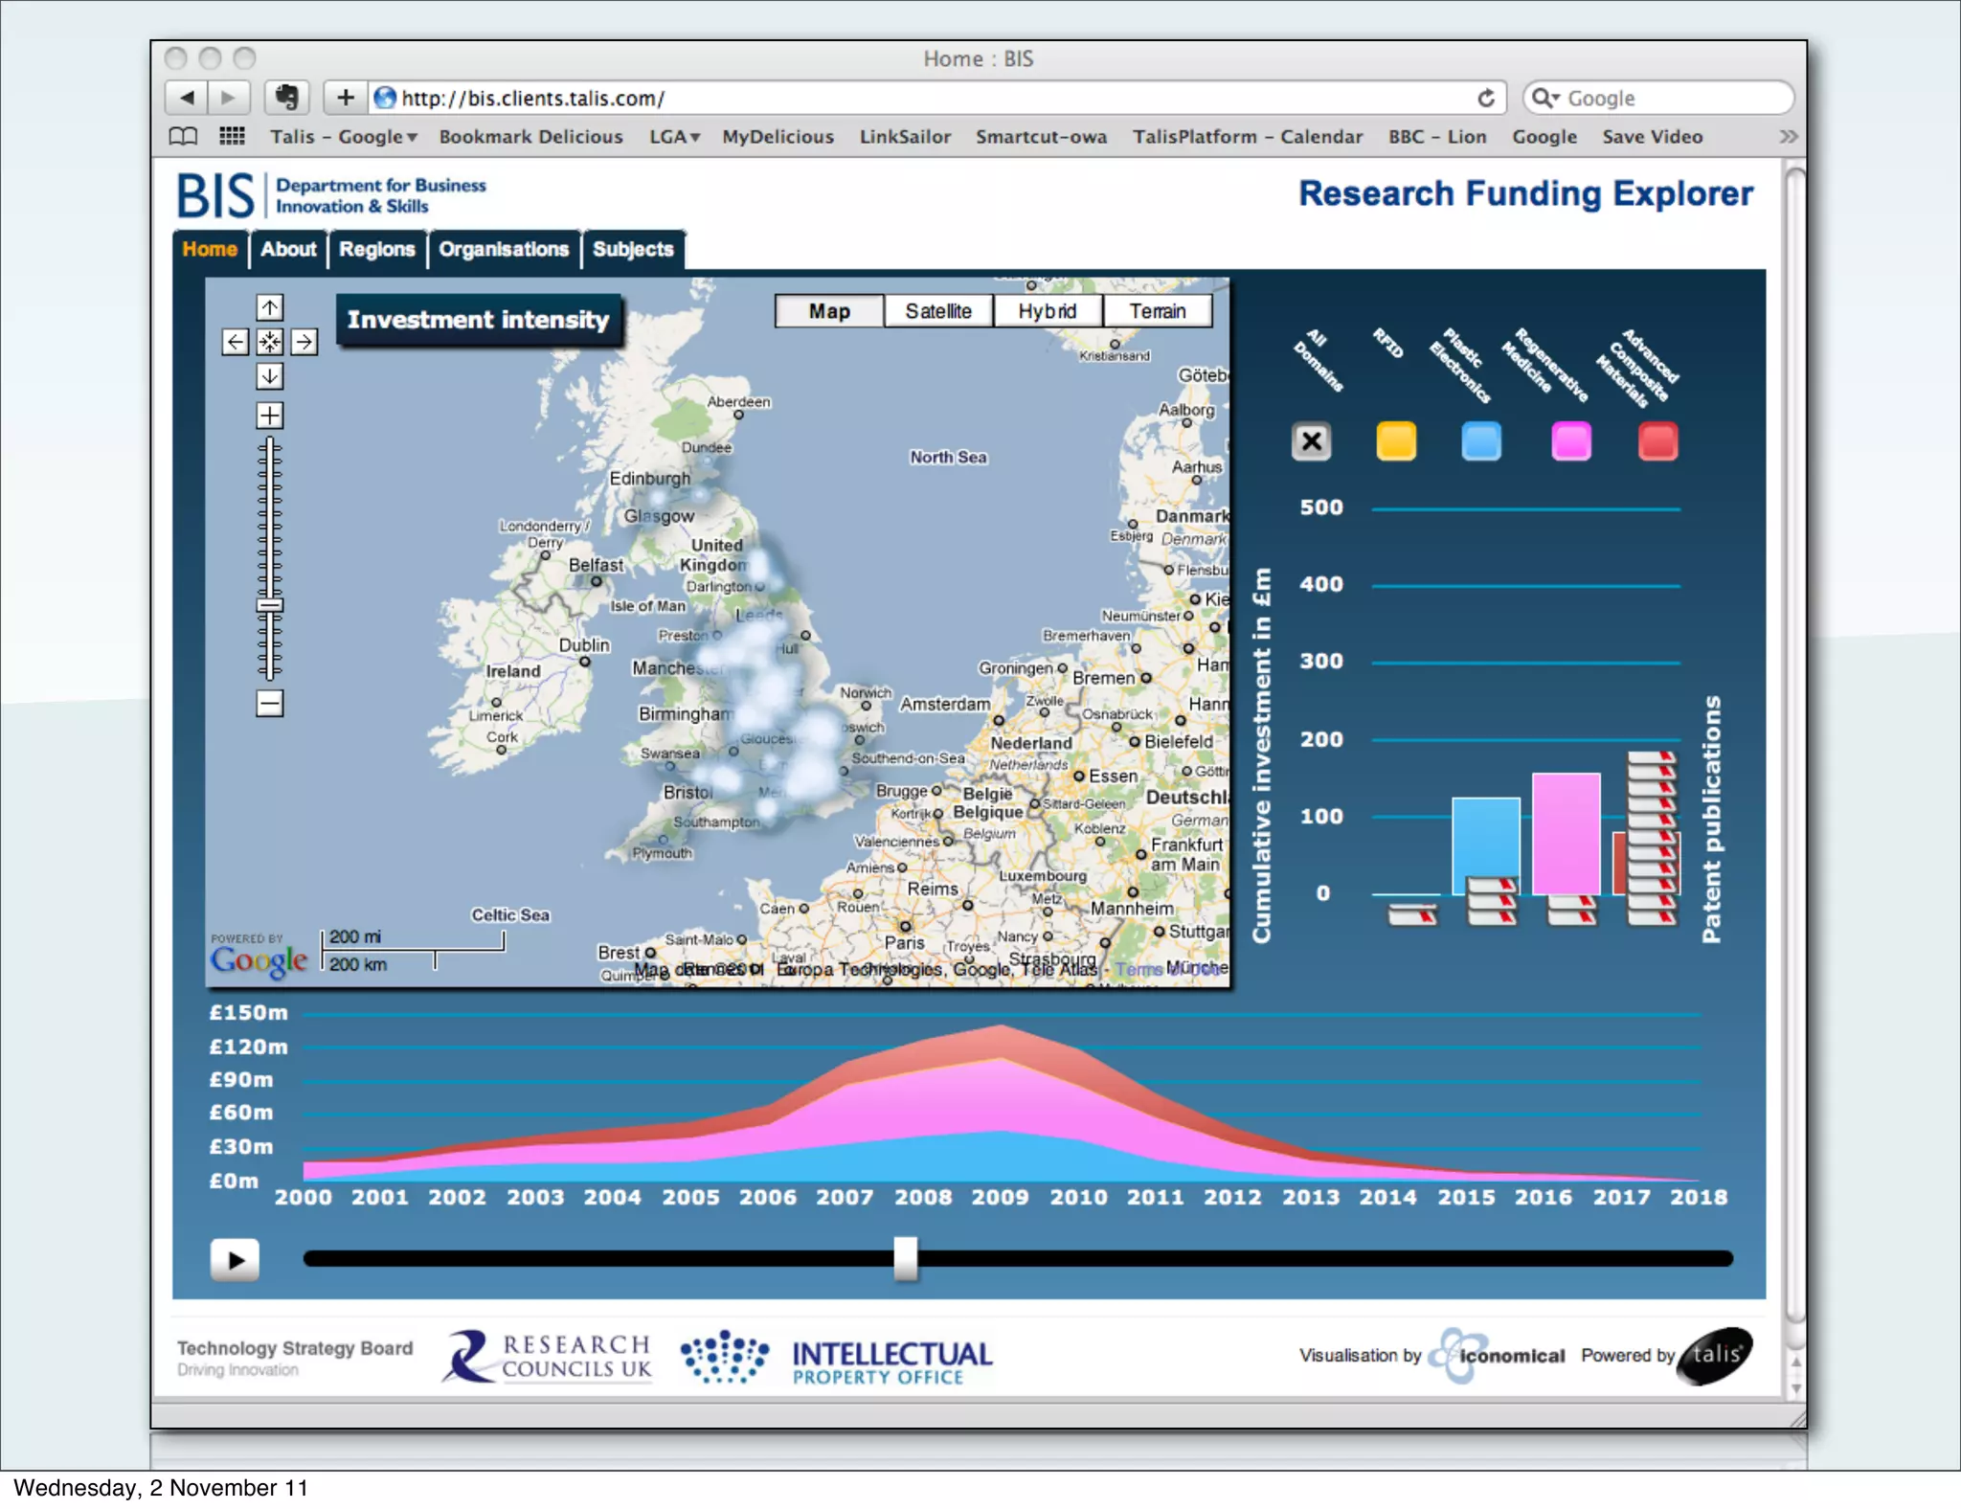Open Talis - Google bookmark dropdown

344,137
